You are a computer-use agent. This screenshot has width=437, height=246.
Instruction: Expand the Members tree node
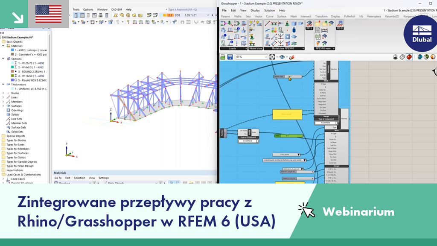point(3,102)
